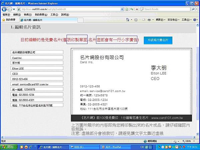
Task: Click the first quick launch icon by 開始
Action: pyautogui.click(x=22, y=147)
